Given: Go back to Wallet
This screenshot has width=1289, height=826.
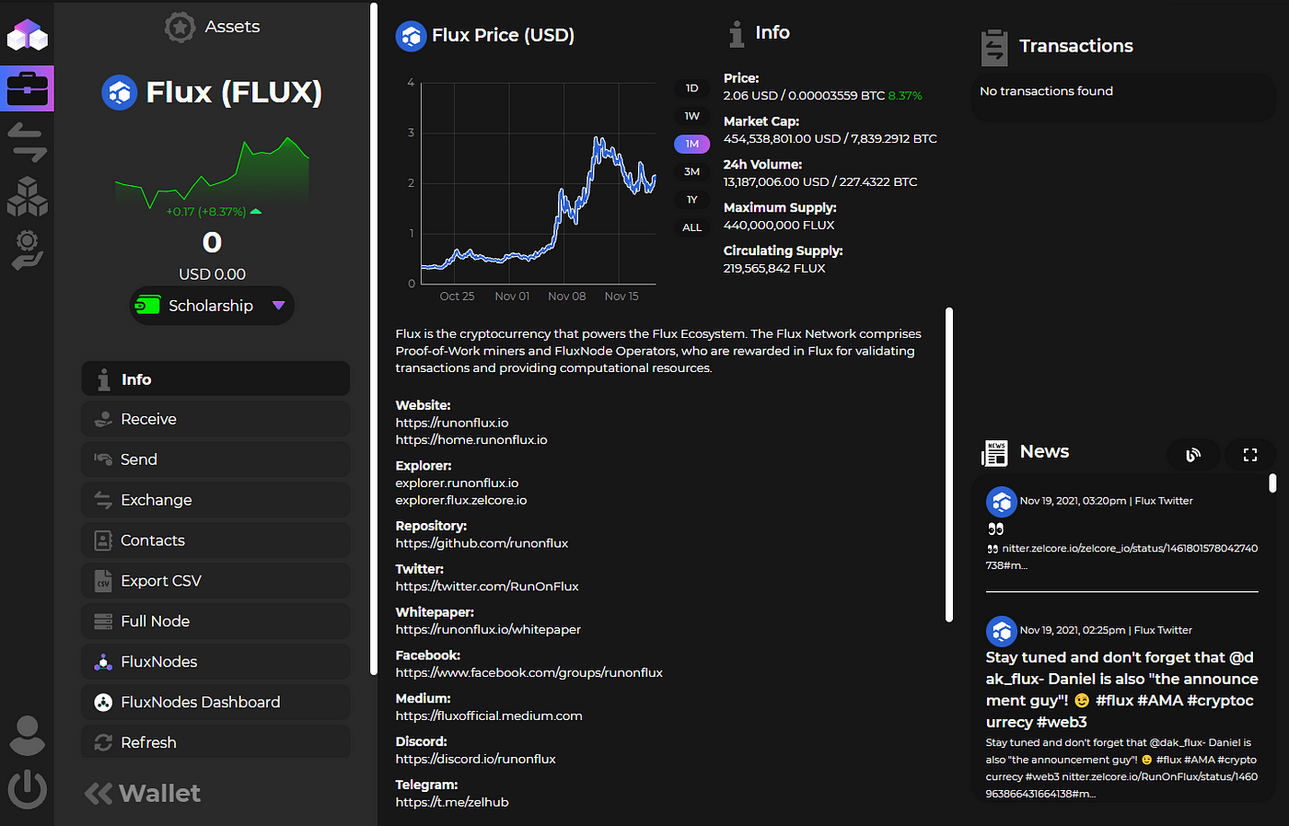Looking at the screenshot, I should 143,794.
